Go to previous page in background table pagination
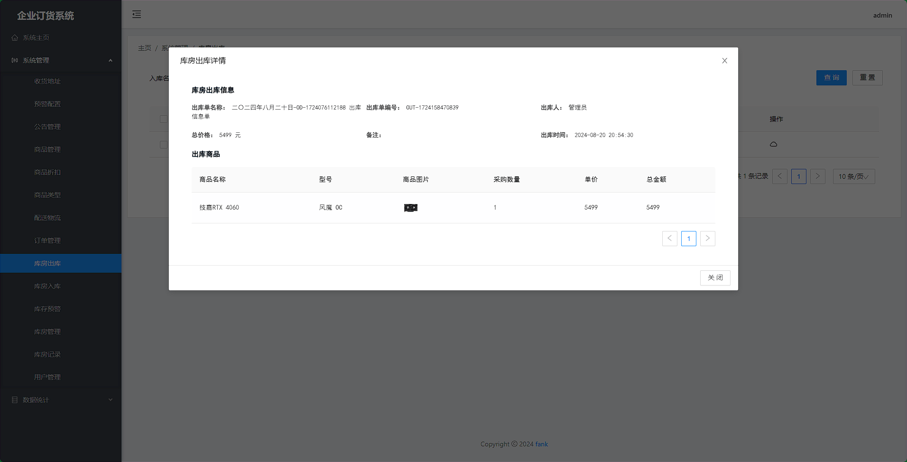This screenshot has height=462, width=907. point(779,176)
